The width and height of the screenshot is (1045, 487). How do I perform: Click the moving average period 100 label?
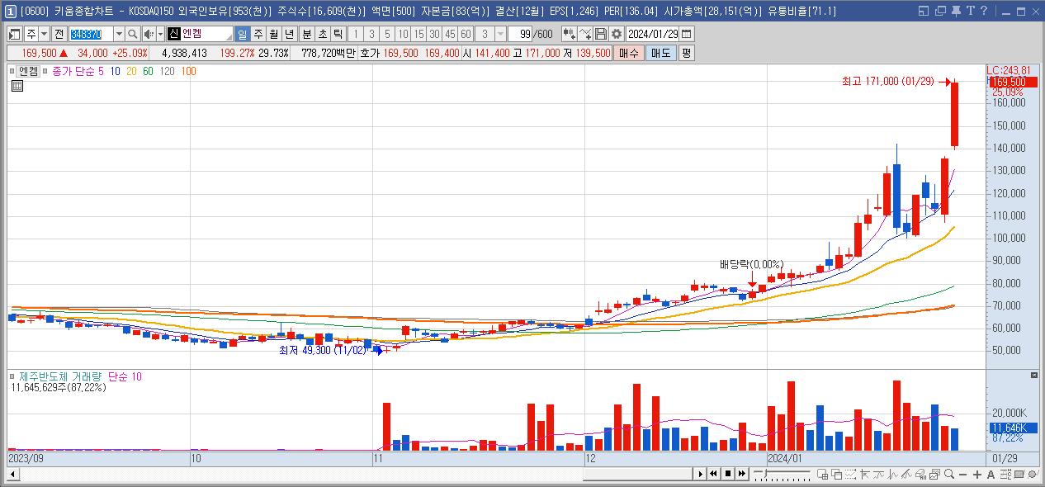tap(187, 72)
